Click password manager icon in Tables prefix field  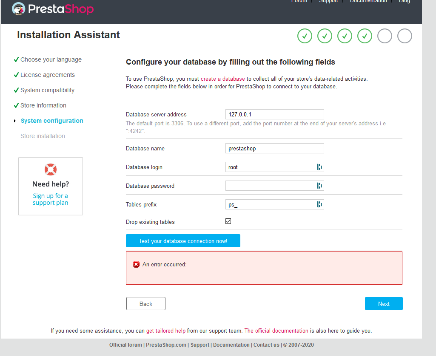tap(319, 204)
